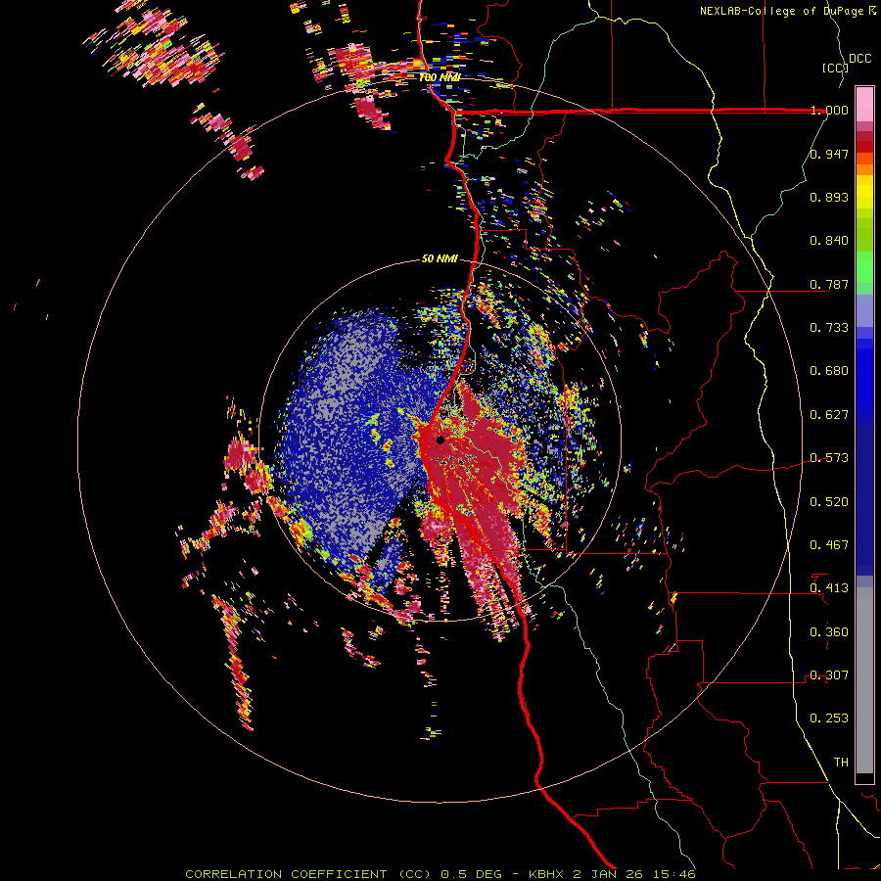The width and height of the screenshot is (881, 881).
Task: Click the black radar site dot
Action: pos(440,440)
